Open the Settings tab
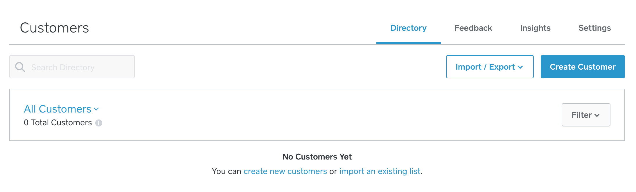The width and height of the screenshot is (636, 192). coord(594,28)
